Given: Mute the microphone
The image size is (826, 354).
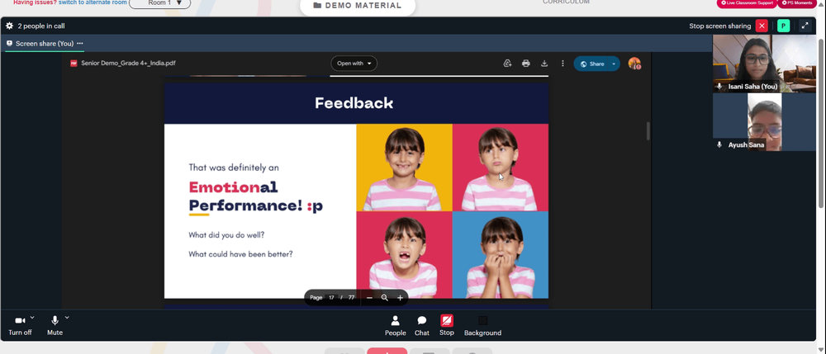Looking at the screenshot, I should point(55,326).
